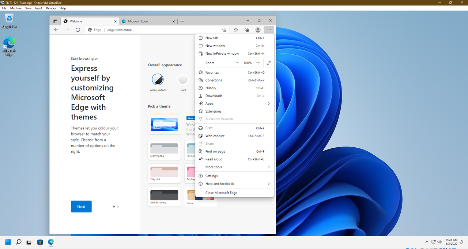
Task: Click the Favorites star icon in menu
Action: click(x=200, y=73)
